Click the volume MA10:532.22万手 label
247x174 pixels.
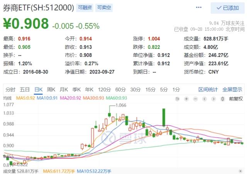[94, 171]
